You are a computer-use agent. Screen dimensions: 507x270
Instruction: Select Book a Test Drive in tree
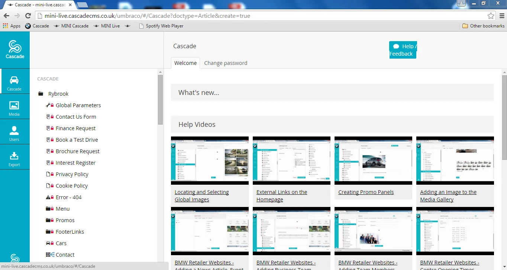pyautogui.click(x=77, y=140)
